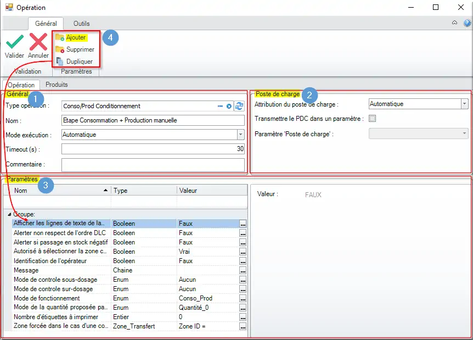The width and height of the screenshot is (473, 340).
Task: Click the Entier type cell
Action: [x=144, y=317]
